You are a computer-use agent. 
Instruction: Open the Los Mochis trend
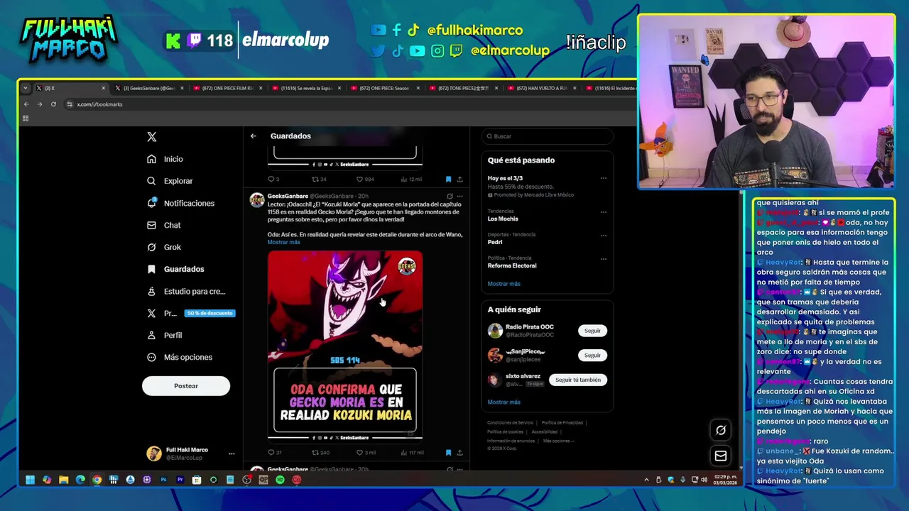(x=503, y=219)
